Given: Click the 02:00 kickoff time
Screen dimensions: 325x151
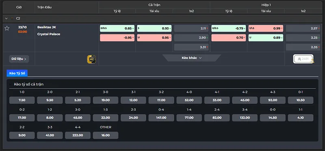Looking at the screenshot, I should click(22, 32).
